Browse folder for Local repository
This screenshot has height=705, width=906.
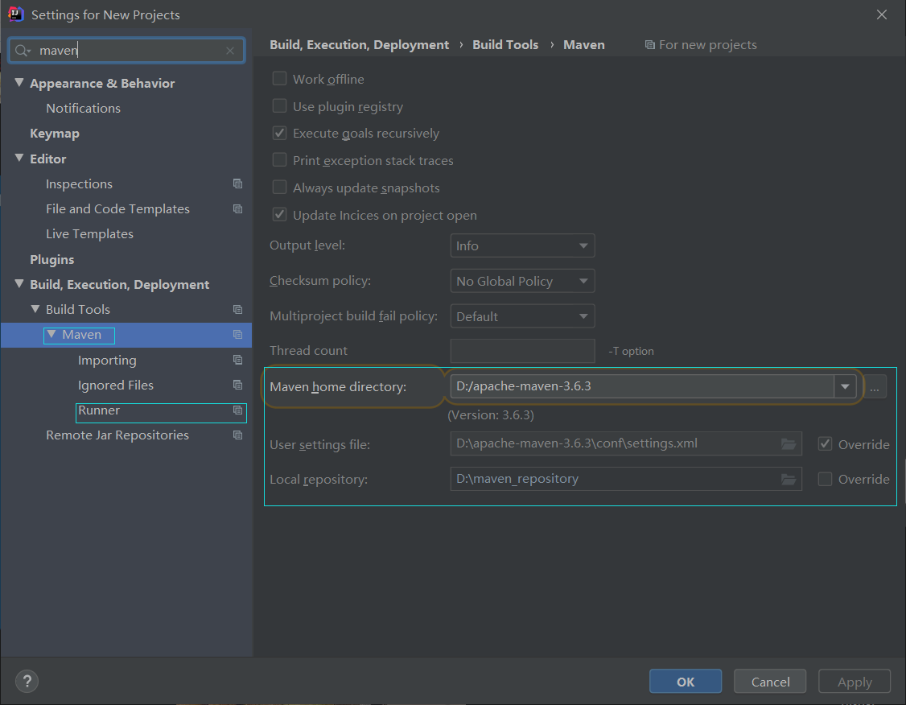[x=789, y=479]
